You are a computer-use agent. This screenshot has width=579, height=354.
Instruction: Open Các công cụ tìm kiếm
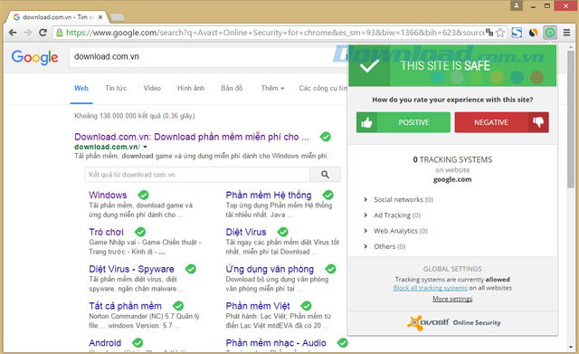(323, 89)
